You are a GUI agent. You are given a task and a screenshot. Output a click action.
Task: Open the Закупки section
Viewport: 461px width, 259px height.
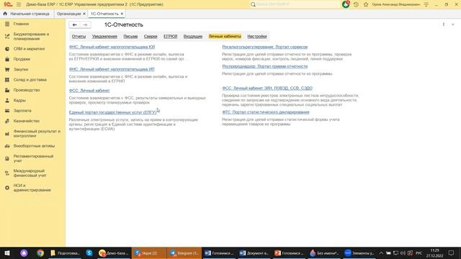click(21, 69)
